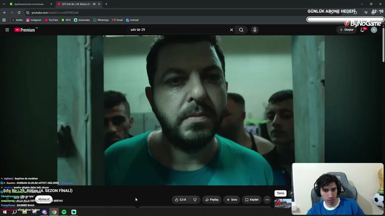Close the dashboard.kick.com tab

point(51,4)
